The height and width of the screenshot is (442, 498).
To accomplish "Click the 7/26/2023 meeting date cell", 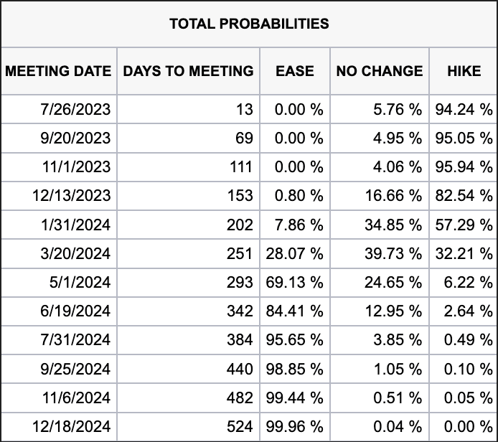I will 77,109.
